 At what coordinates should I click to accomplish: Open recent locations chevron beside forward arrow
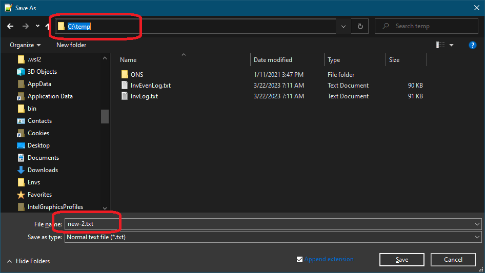(37, 26)
